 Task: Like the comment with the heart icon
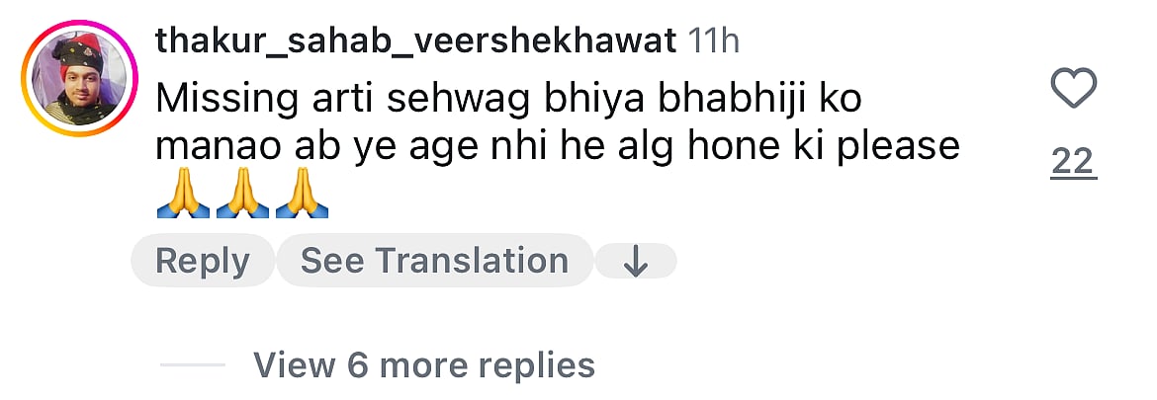1074,90
